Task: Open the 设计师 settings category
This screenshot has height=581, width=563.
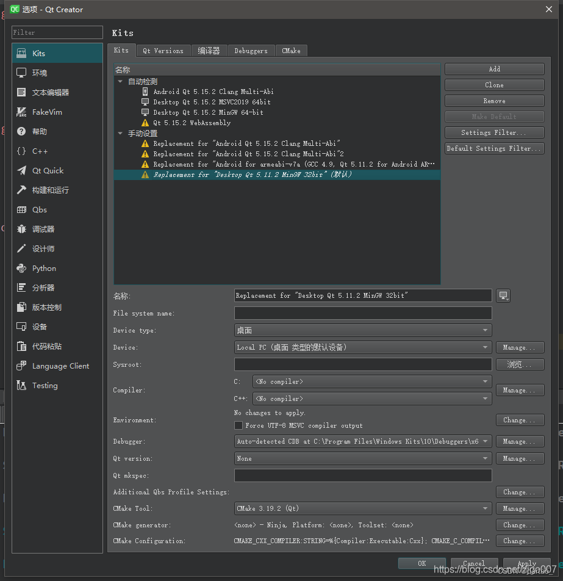Action: click(57, 248)
